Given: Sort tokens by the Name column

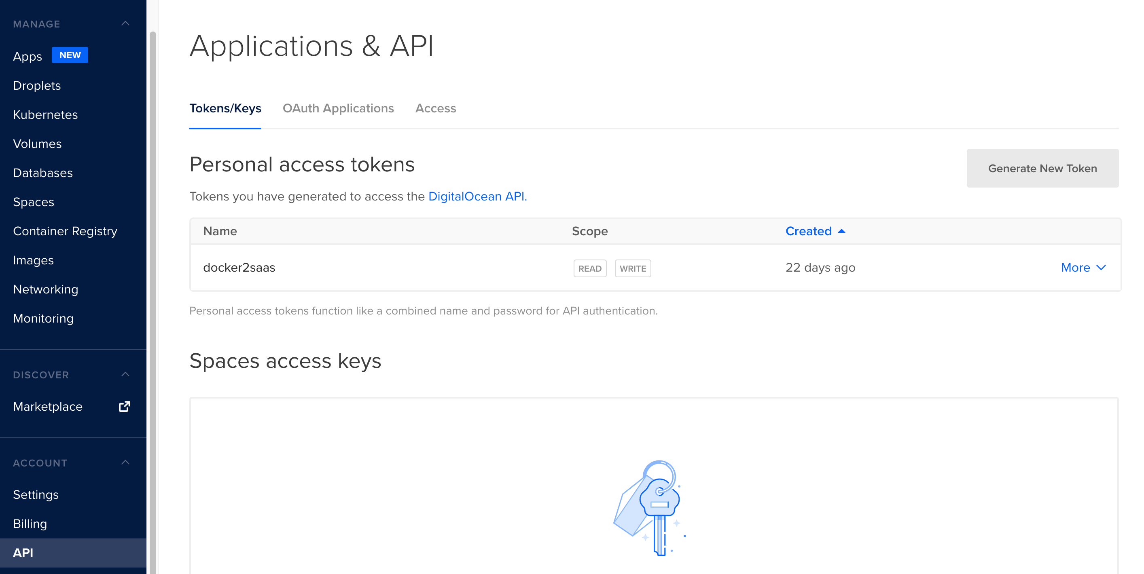Looking at the screenshot, I should point(220,231).
